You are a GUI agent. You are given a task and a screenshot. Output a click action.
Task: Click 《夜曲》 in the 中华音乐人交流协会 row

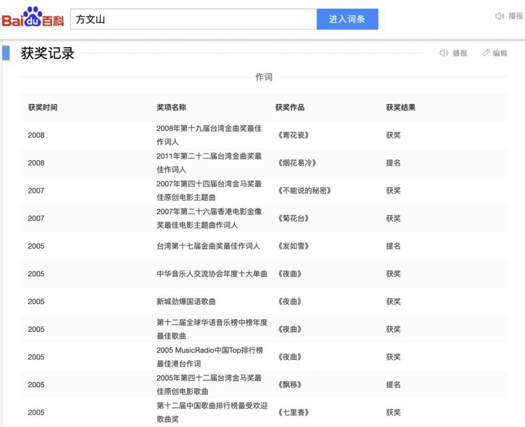[290, 274]
